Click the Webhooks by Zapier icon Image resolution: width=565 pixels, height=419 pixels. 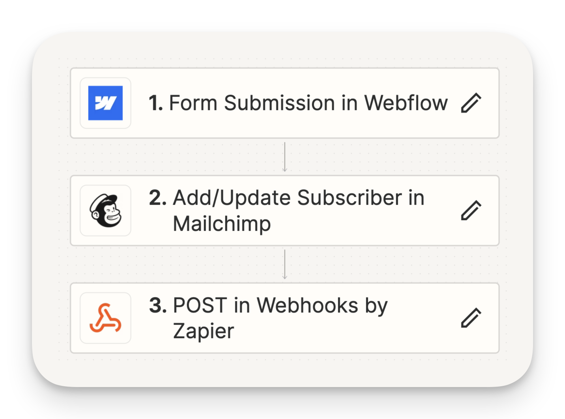pos(105,318)
